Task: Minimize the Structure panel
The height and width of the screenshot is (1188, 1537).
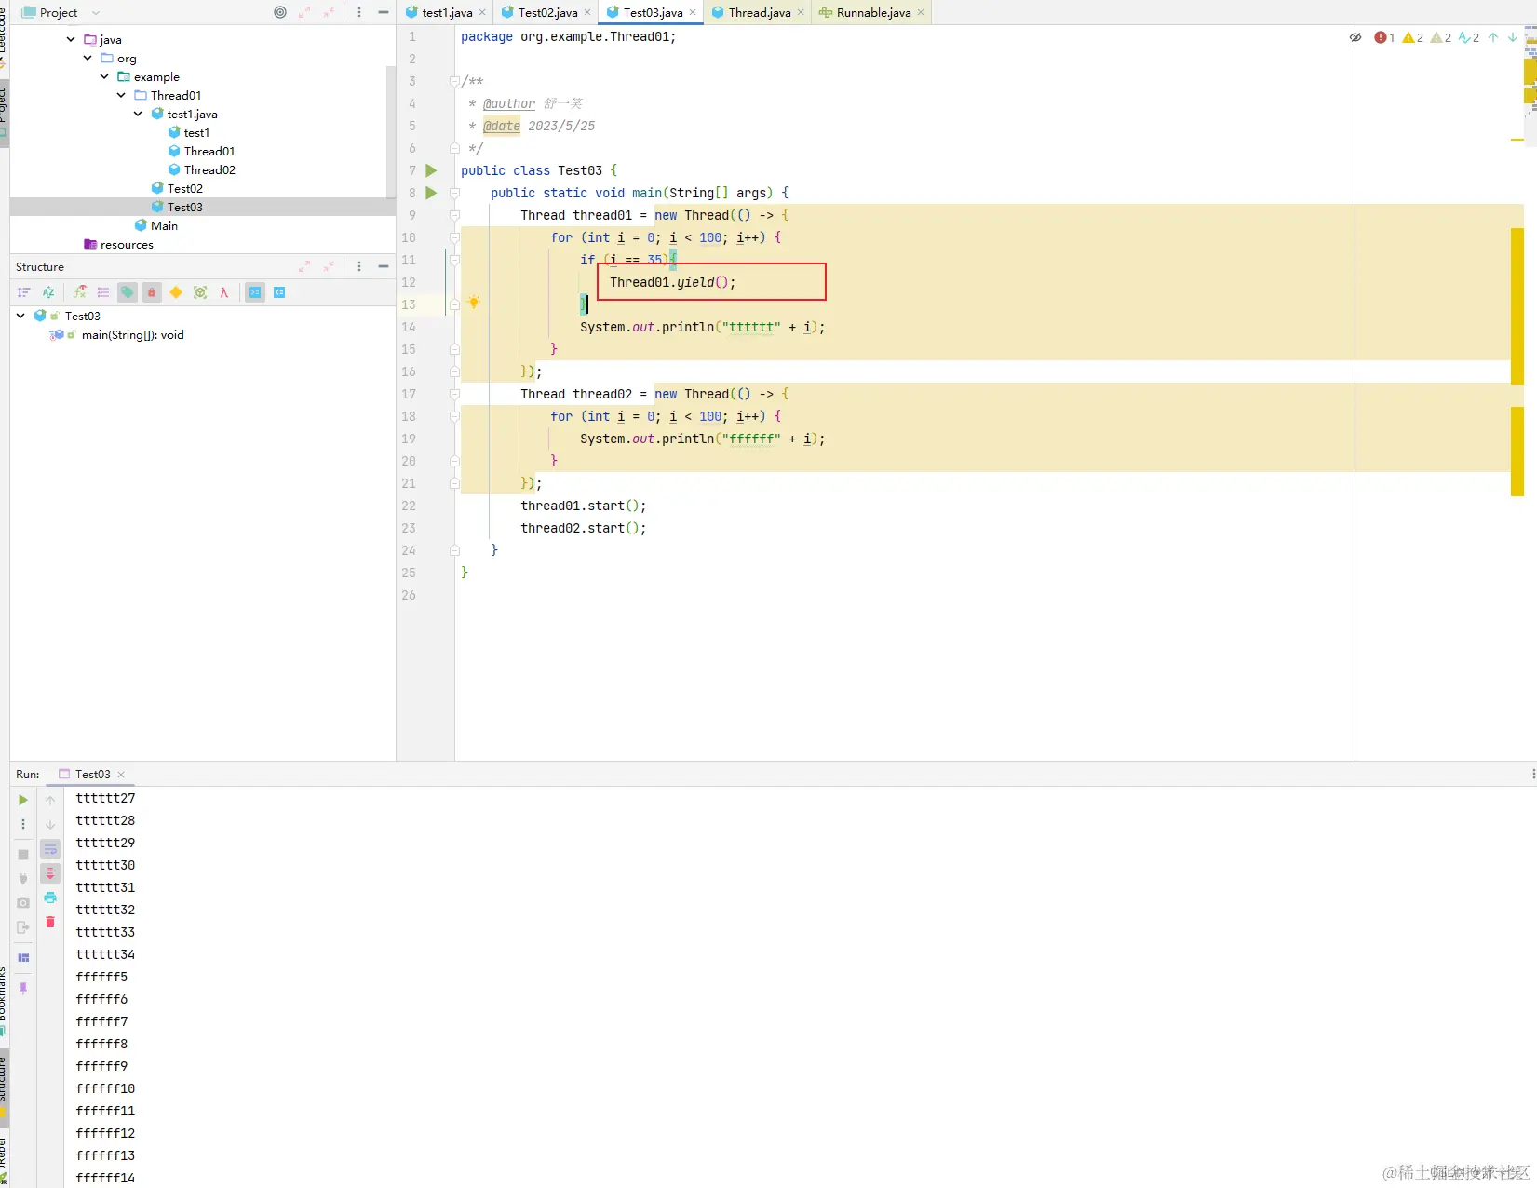Action: 383,266
